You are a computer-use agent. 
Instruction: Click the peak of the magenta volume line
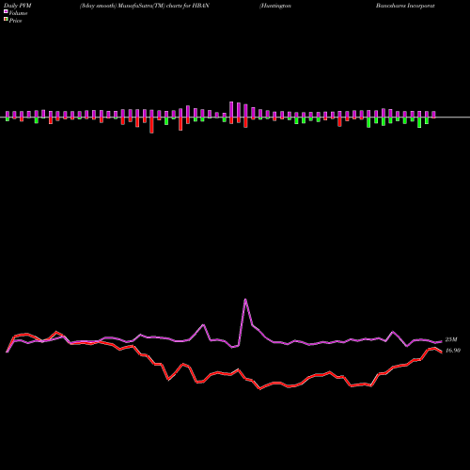click(x=245, y=300)
